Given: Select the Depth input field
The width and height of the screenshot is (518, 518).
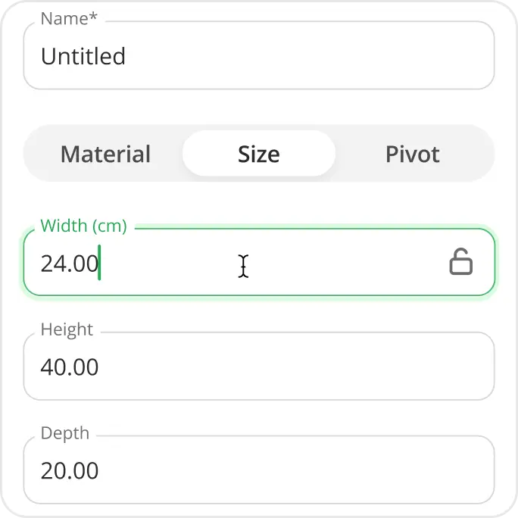Looking at the screenshot, I should [x=257, y=470].
